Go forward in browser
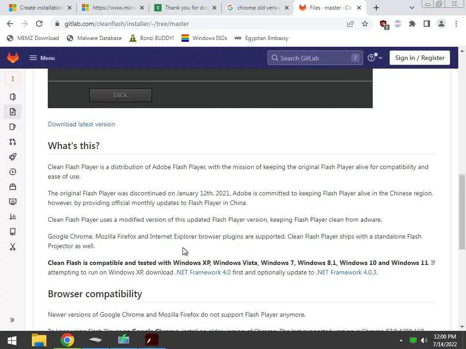The width and height of the screenshot is (466, 349). coord(25,24)
